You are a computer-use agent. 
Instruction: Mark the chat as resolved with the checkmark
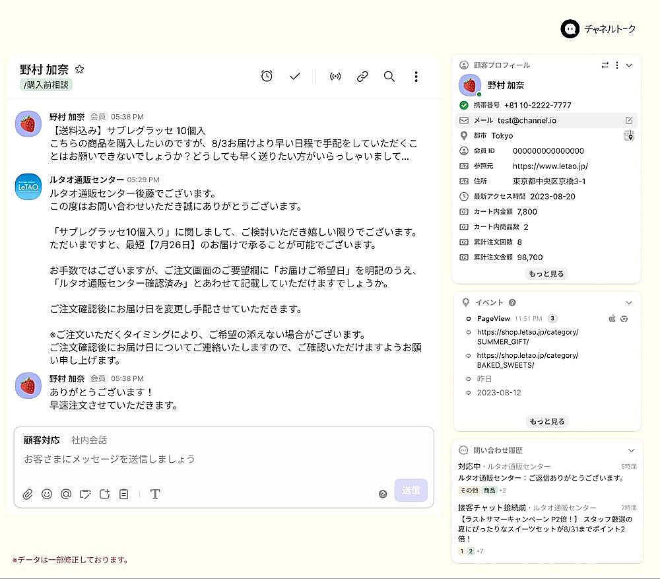point(295,77)
